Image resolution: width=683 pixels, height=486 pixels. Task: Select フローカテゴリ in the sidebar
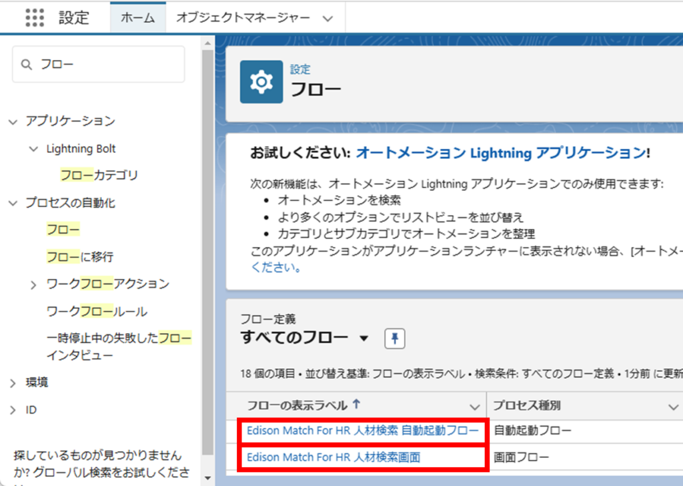pyautogui.click(x=99, y=176)
